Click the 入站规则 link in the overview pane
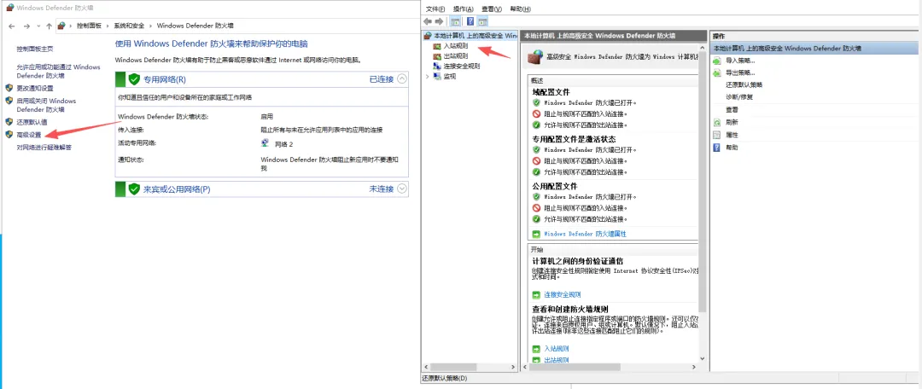Viewport: 922px width, 389px height. click(556, 348)
